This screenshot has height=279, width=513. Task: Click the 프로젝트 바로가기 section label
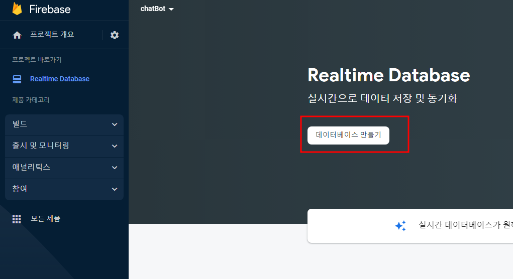pos(37,59)
